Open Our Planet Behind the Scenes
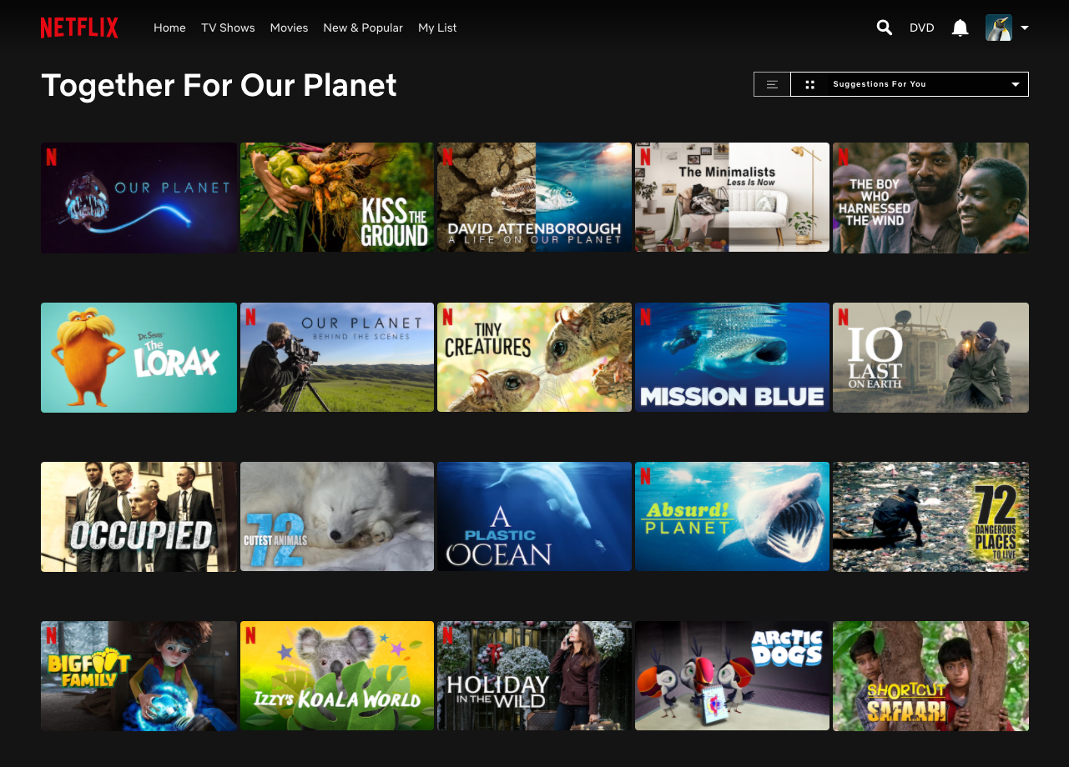The height and width of the screenshot is (767, 1069). tap(337, 358)
